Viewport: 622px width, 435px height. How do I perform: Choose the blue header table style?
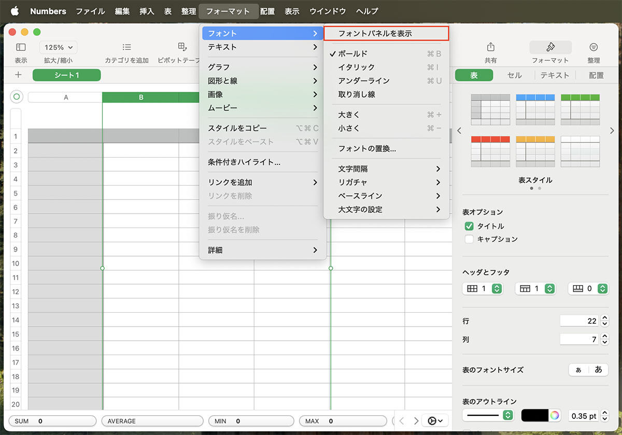tap(535, 109)
